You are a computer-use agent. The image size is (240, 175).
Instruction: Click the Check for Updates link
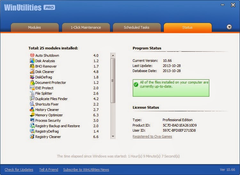(x=19, y=170)
